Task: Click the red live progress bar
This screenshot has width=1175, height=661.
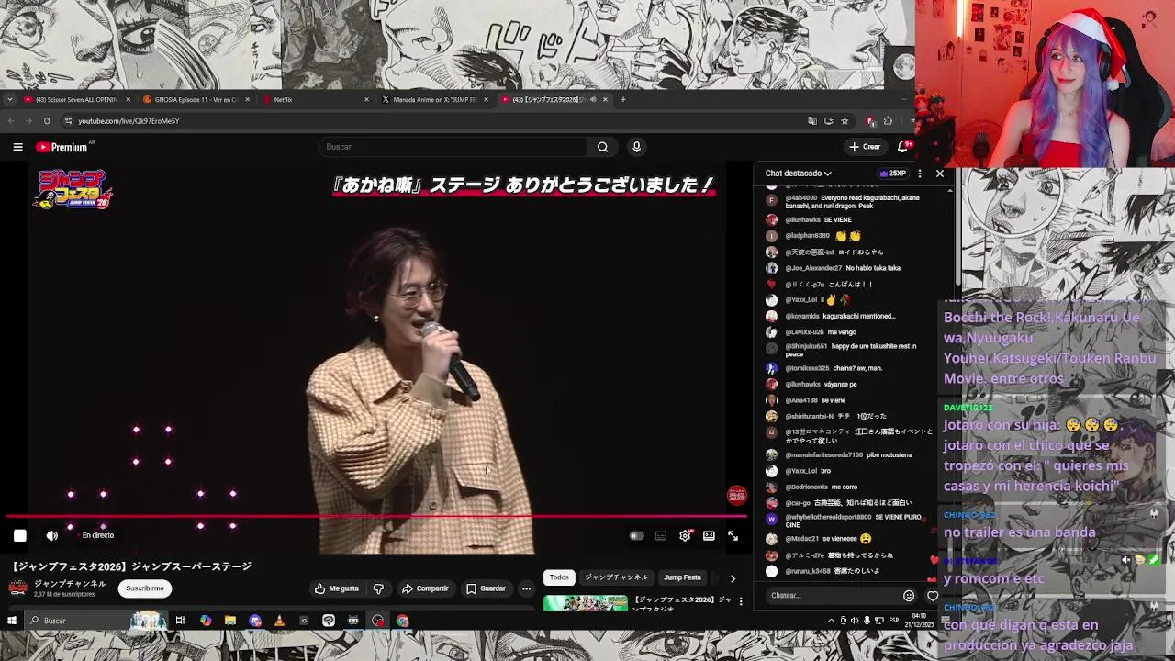Action: coord(375,516)
